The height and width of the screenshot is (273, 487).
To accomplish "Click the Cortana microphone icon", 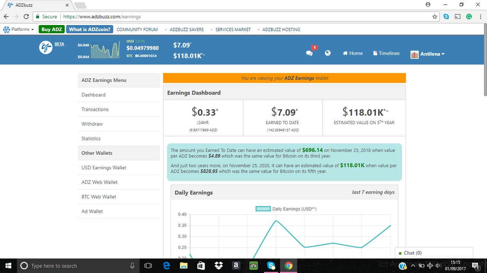I will point(132,266).
